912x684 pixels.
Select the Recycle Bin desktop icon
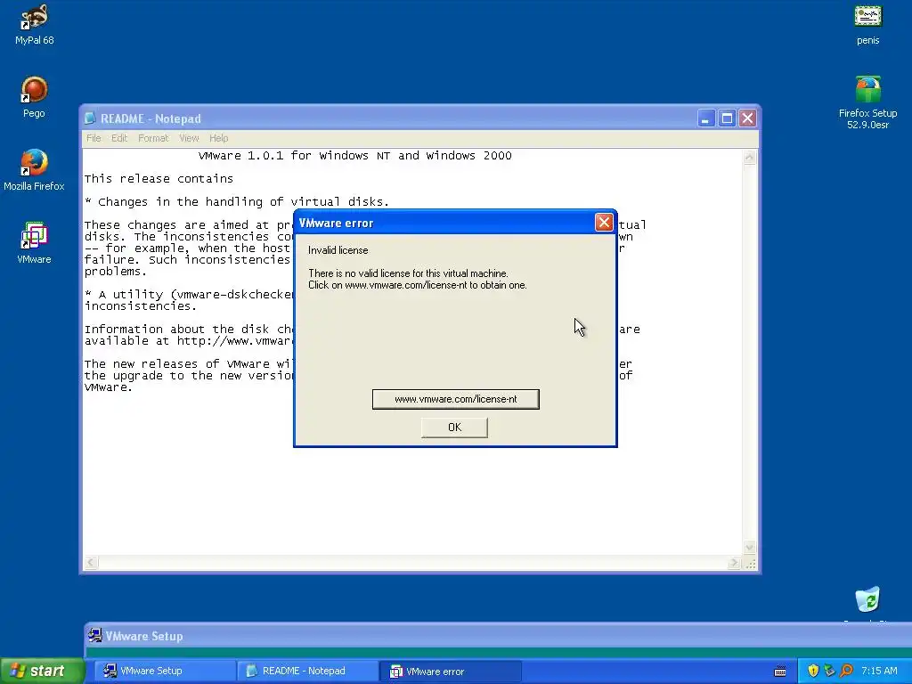pyautogui.click(x=867, y=600)
